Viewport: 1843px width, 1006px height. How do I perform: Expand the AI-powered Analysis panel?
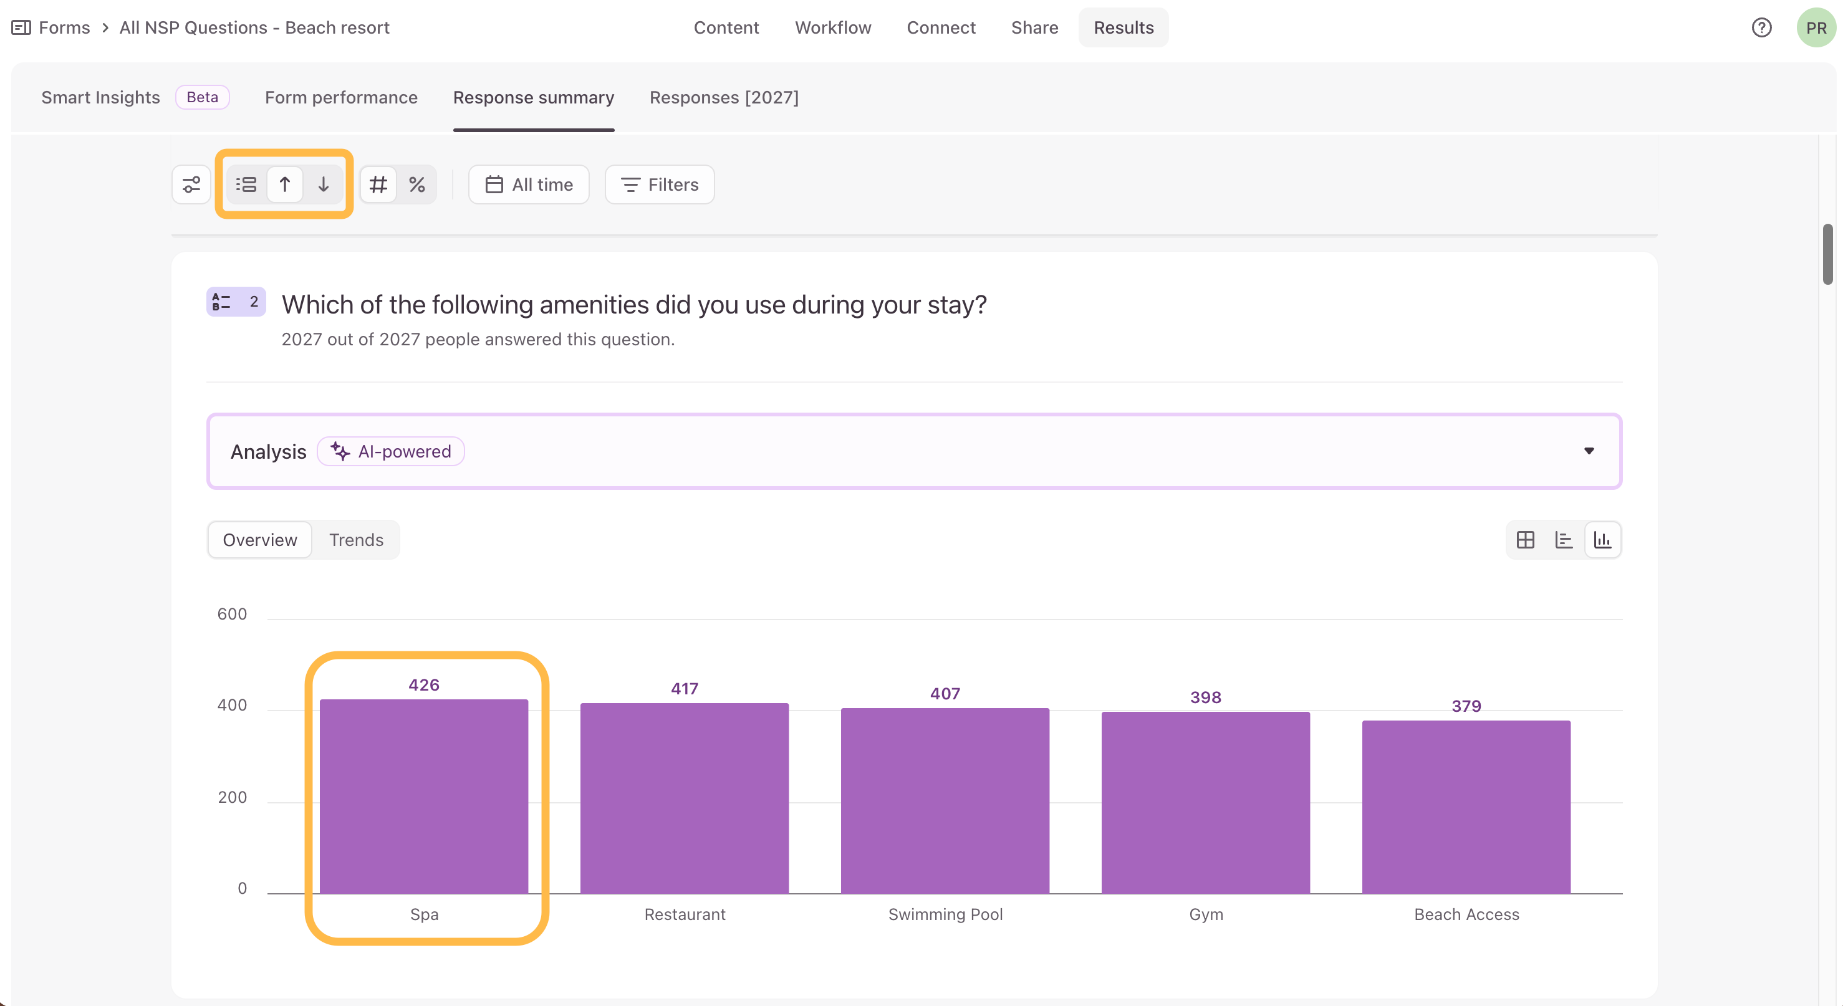pyautogui.click(x=915, y=451)
